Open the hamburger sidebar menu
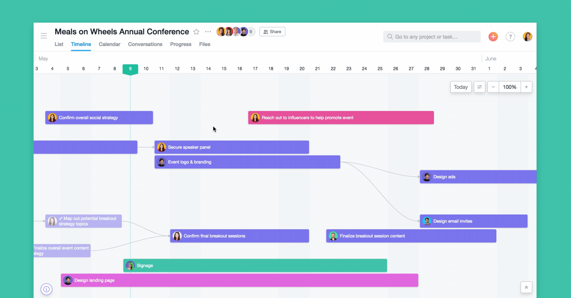The image size is (571, 298). pyautogui.click(x=43, y=35)
